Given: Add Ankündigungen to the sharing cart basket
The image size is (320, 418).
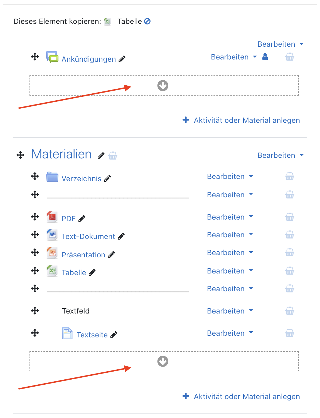Looking at the screenshot, I should (x=290, y=57).
